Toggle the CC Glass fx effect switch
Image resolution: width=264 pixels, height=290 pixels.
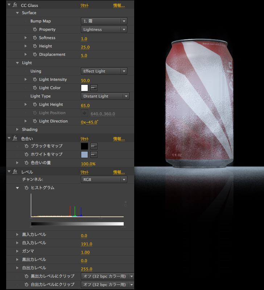pos(15,5)
